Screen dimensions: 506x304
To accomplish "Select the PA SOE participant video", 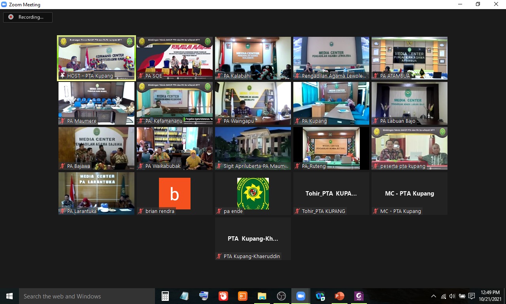I will 175,58.
